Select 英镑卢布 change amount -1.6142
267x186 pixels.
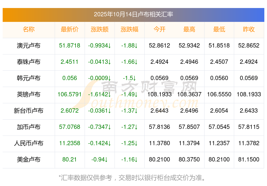[x=100, y=94]
